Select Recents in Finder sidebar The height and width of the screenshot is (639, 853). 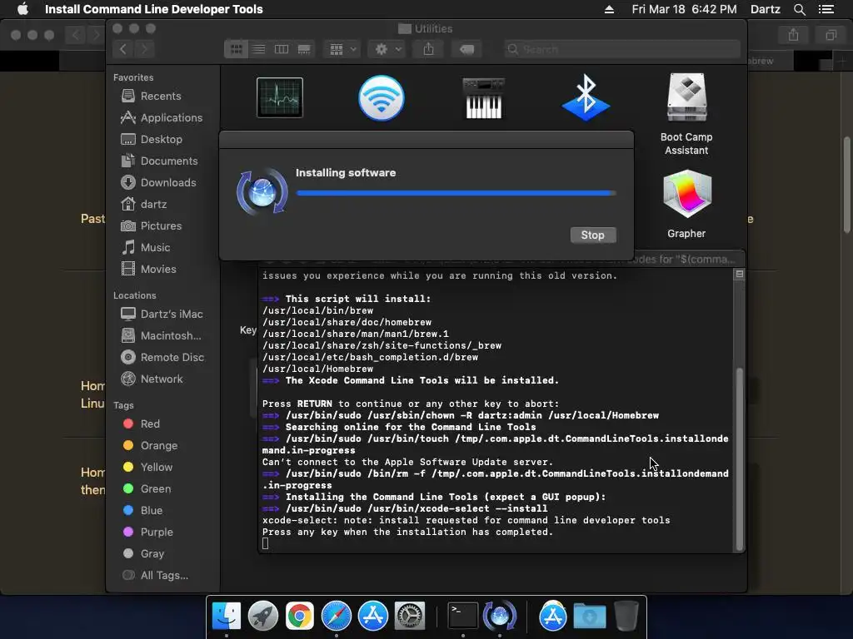pos(161,97)
